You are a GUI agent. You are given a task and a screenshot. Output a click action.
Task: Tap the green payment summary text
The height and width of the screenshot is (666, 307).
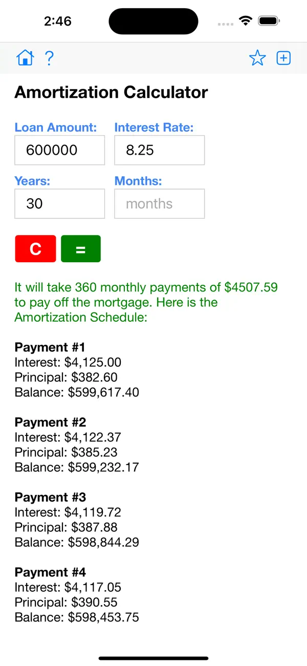146,302
